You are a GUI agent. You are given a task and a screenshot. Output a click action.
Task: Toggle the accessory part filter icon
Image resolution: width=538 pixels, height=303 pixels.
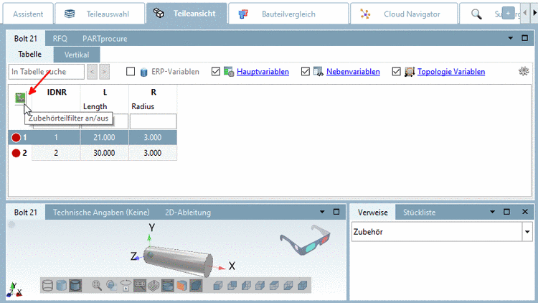(x=20, y=98)
